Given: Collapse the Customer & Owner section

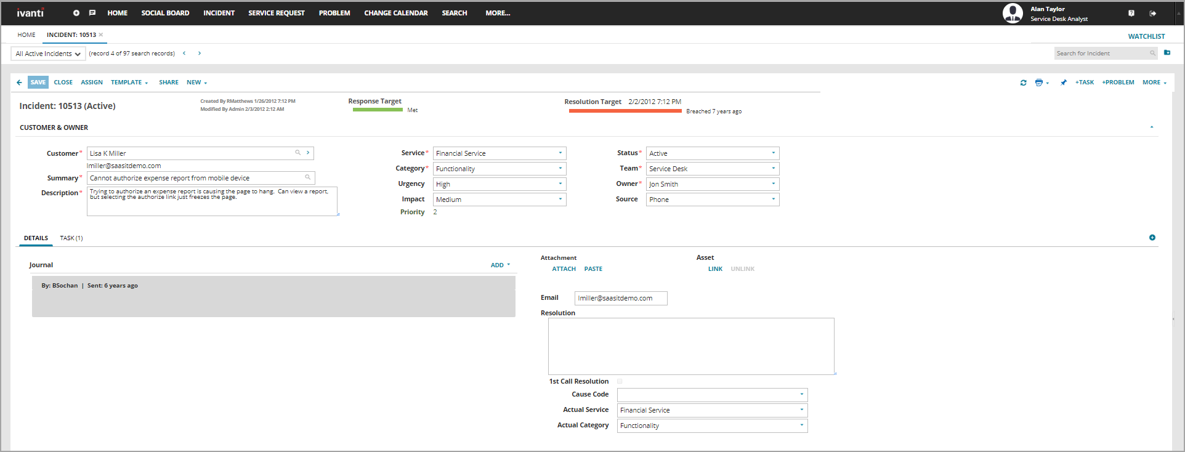Looking at the screenshot, I should pos(1151,127).
